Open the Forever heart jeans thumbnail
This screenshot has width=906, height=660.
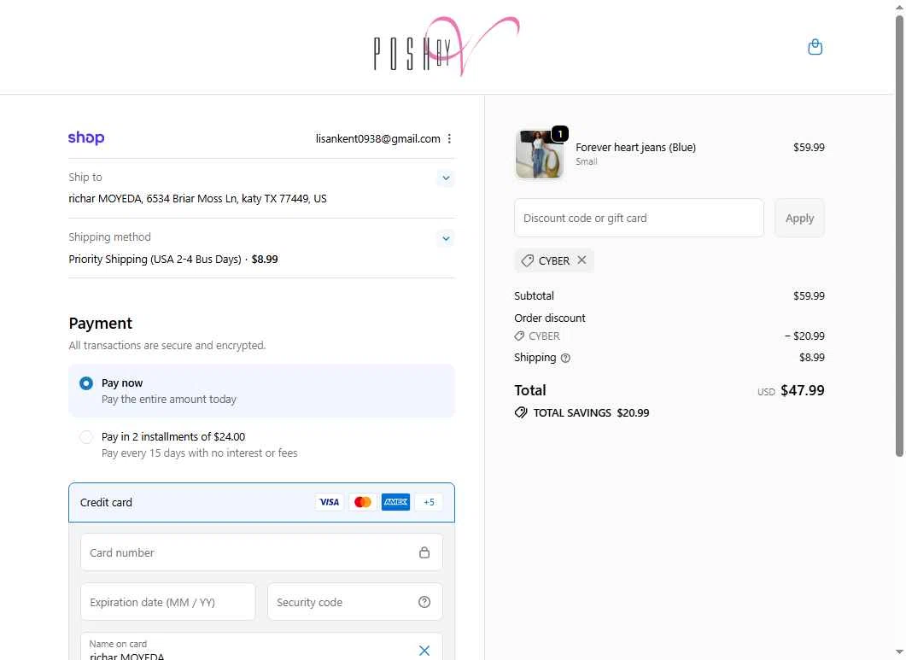539,155
